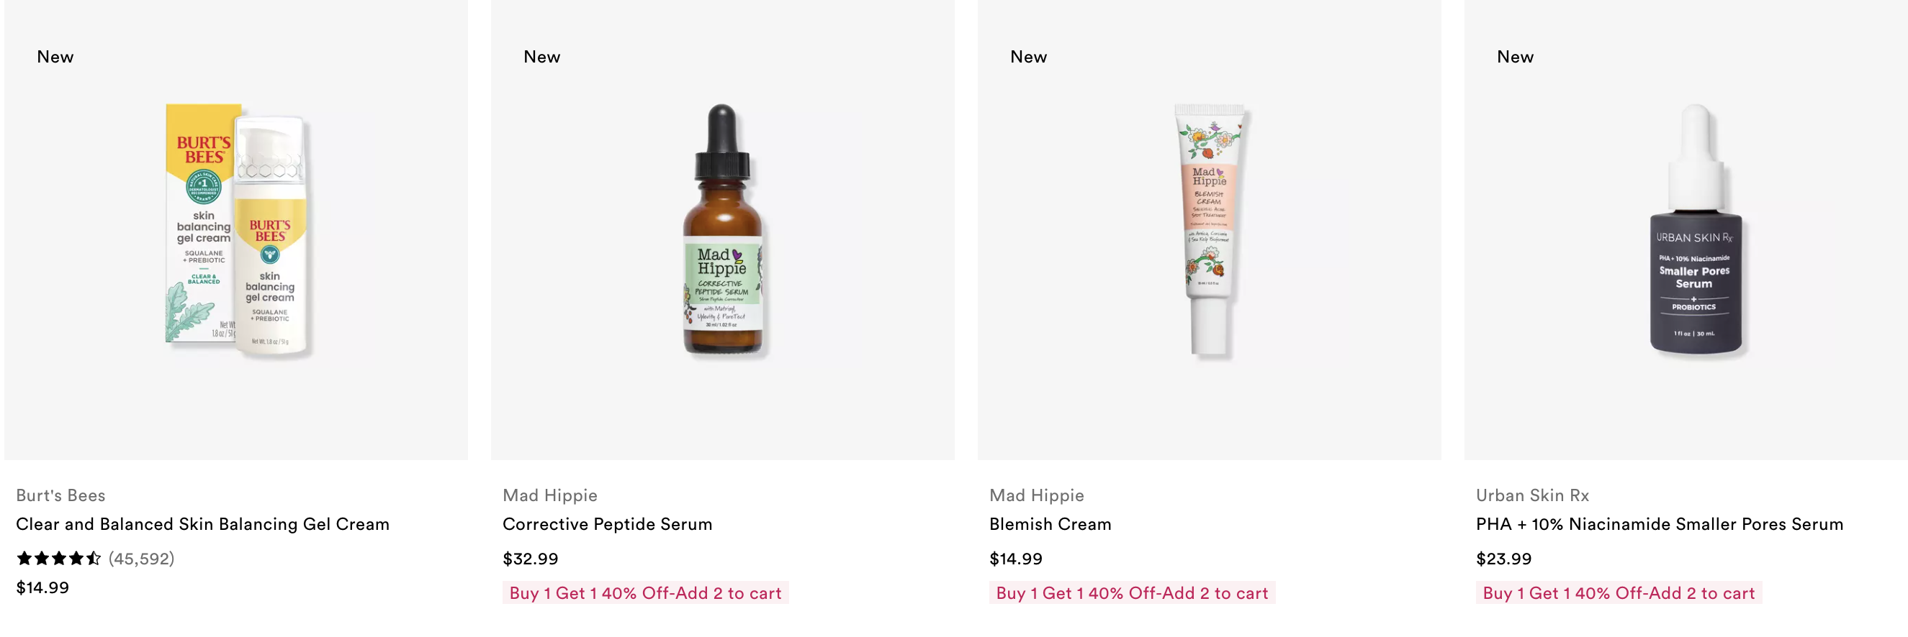Select offer badge under Urban Skin Rx serum
The height and width of the screenshot is (637, 1908).
pyautogui.click(x=1619, y=592)
